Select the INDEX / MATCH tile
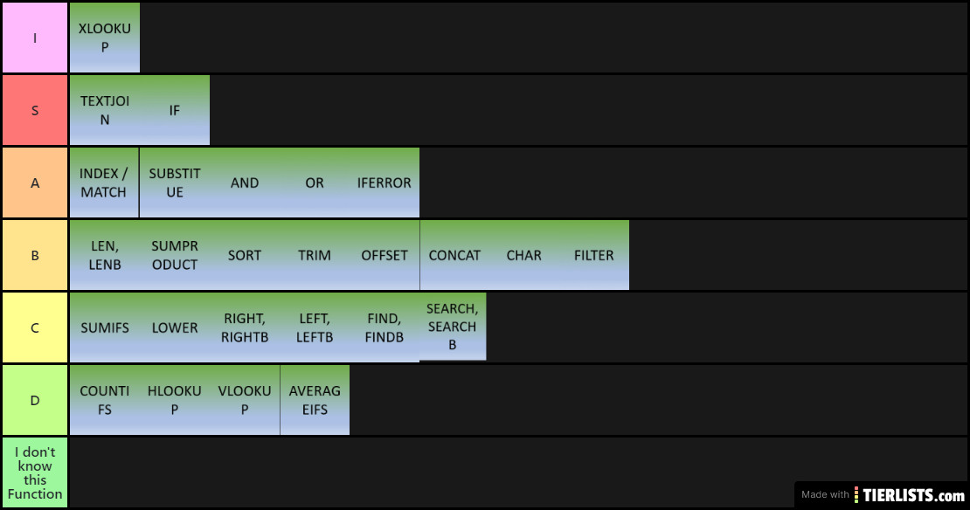The width and height of the screenshot is (970, 510). (x=104, y=183)
